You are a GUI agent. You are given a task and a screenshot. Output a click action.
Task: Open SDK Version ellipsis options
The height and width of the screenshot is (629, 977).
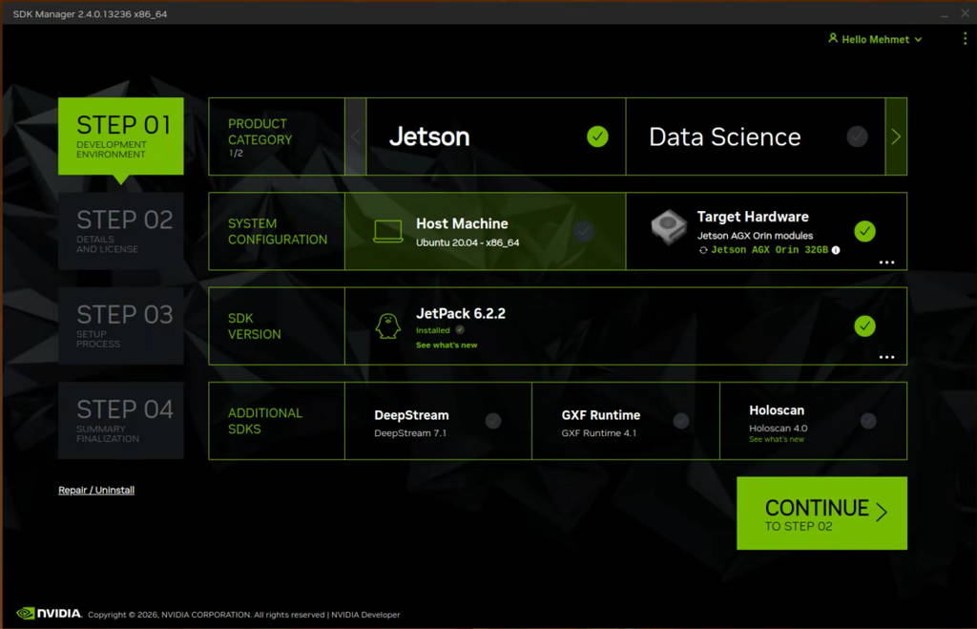click(x=886, y=357)
